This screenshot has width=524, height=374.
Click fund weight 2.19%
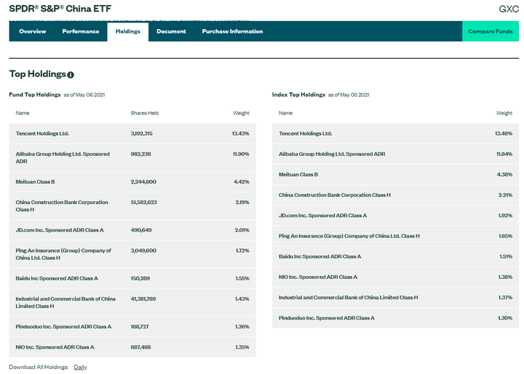[x=242, y=203]
